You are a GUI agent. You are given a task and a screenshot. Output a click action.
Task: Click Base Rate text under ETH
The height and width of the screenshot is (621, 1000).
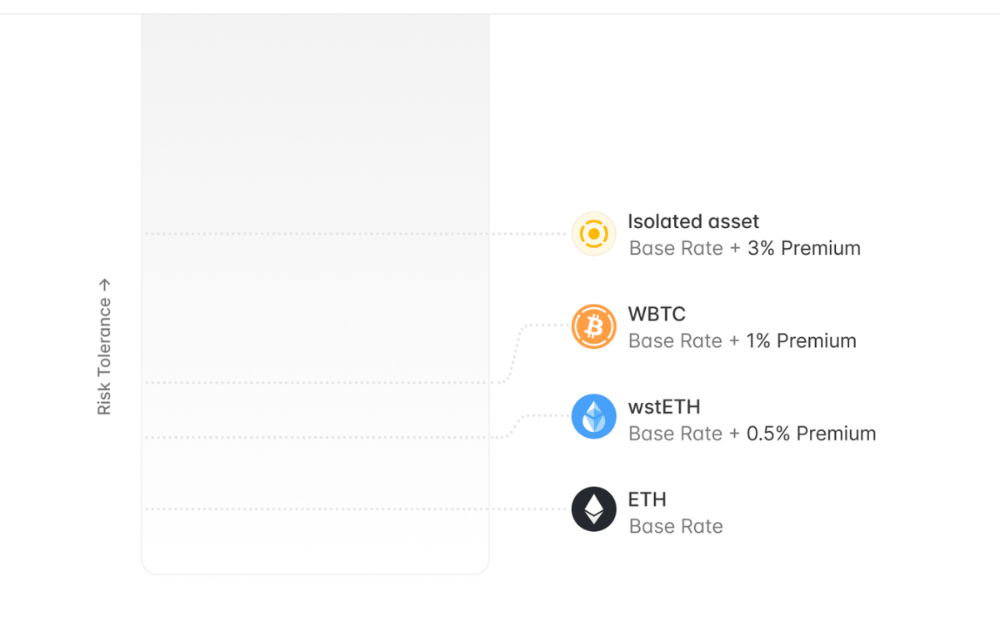pos(676,526)
